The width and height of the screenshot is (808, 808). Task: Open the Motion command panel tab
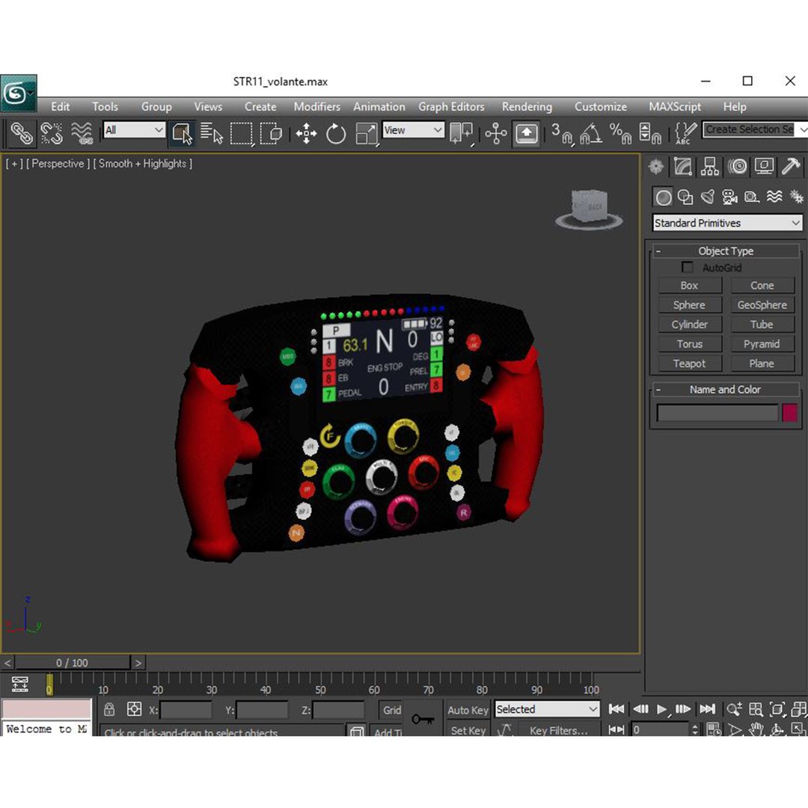pyautogui.click(x=738, y=166)
